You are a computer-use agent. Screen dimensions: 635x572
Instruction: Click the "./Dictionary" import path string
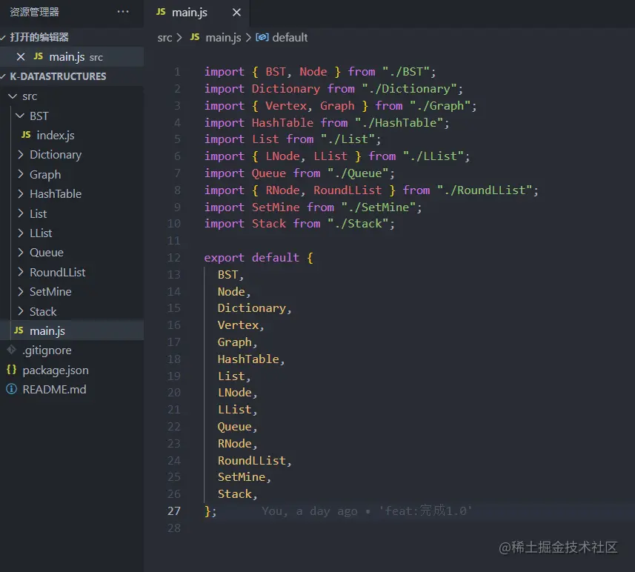coord(408,89)
